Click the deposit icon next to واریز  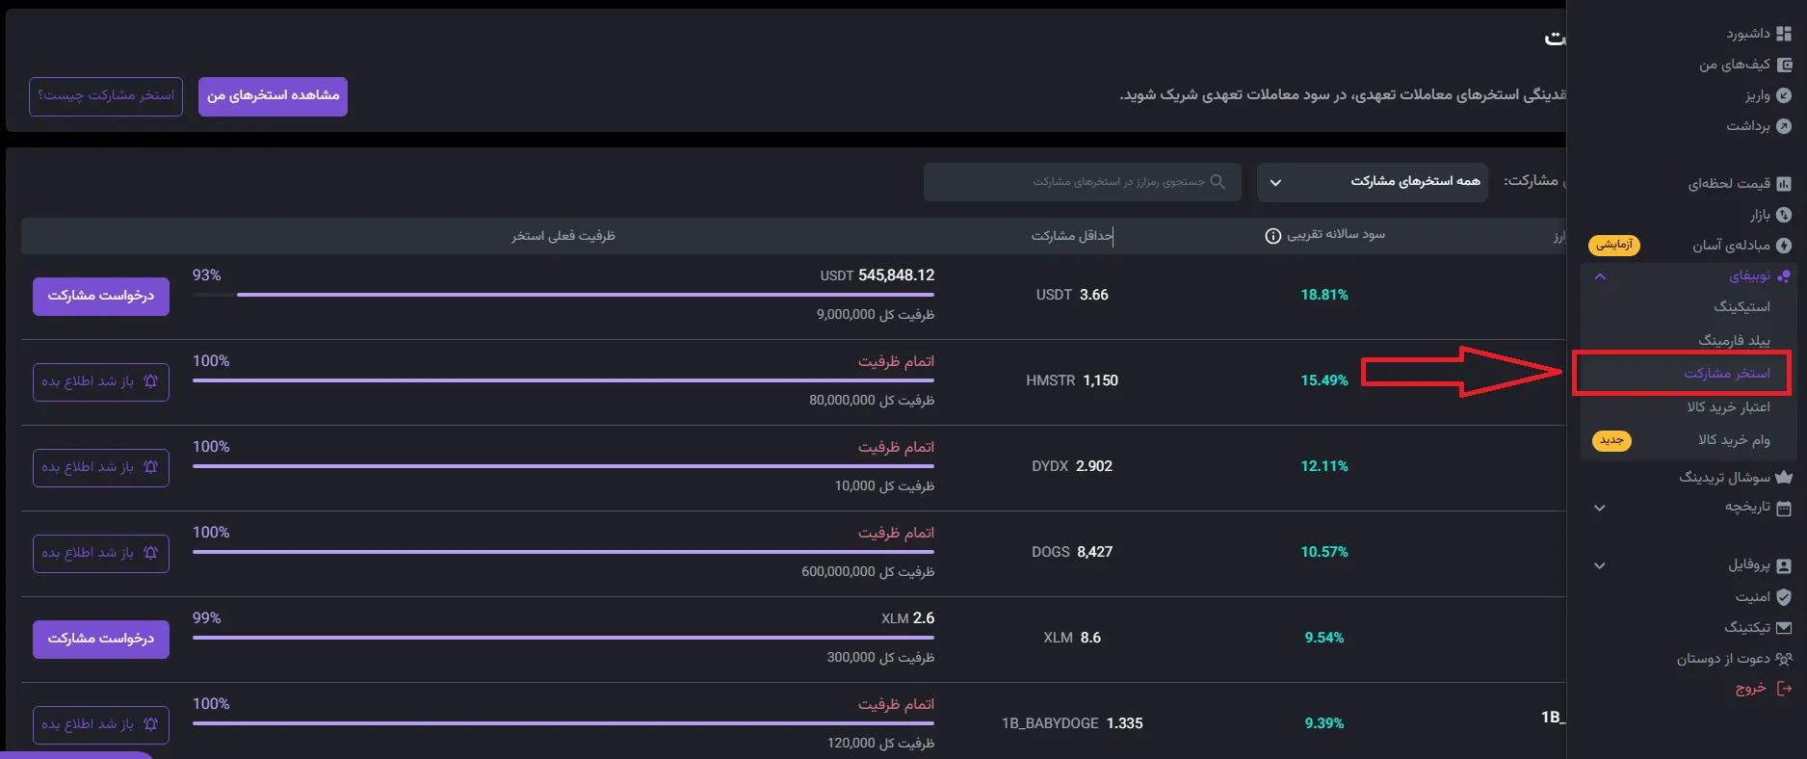[x=1784, y=95]
